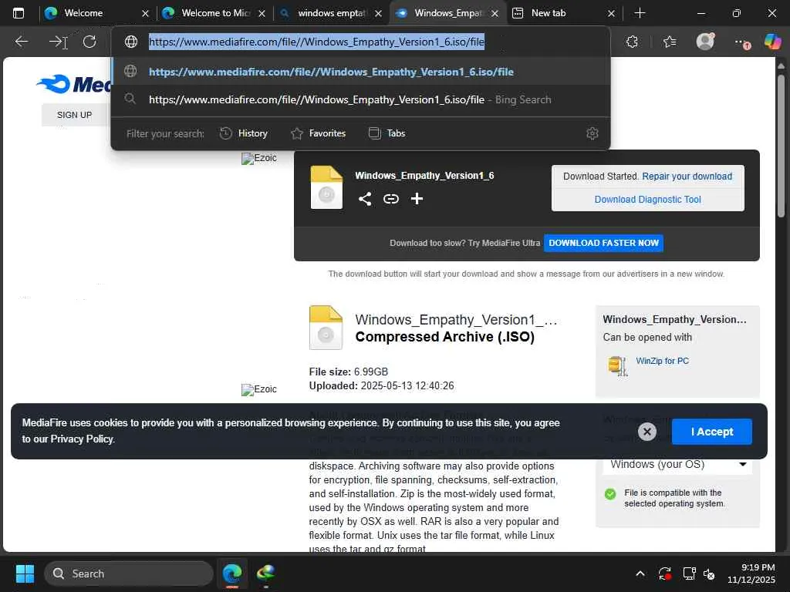Open the user profile avatar
790x592 pixels.
click(x=705, y=42)
